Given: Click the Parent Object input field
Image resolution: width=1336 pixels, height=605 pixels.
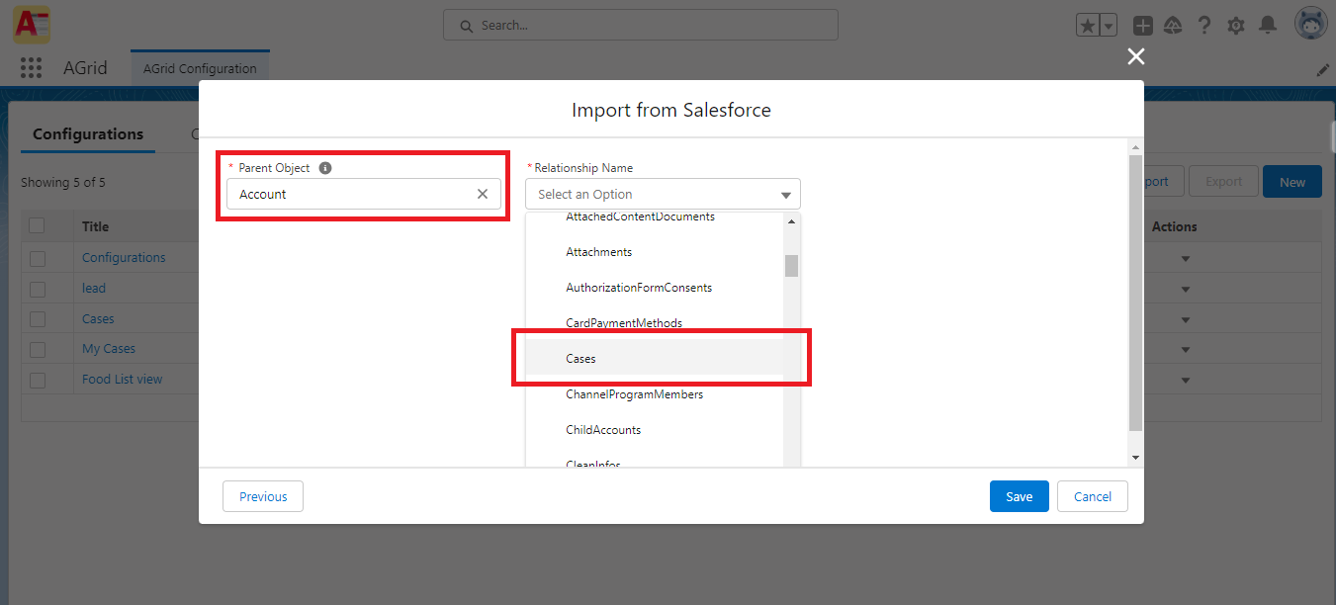Looking at the screenshot, I should (363, 194).
